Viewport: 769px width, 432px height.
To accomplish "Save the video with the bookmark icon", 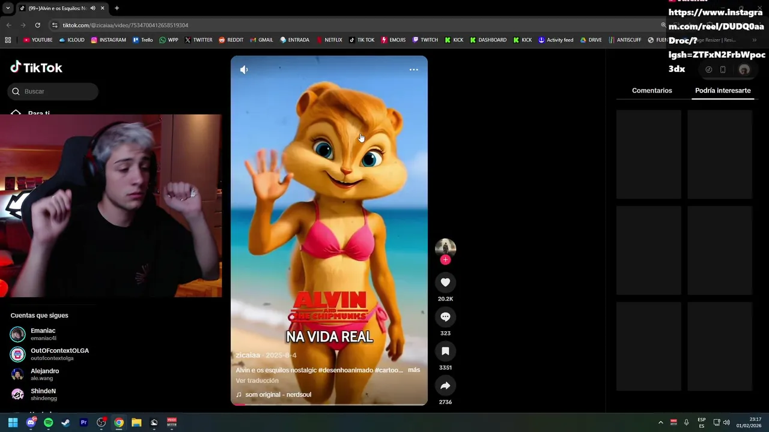I will point(445,351).
